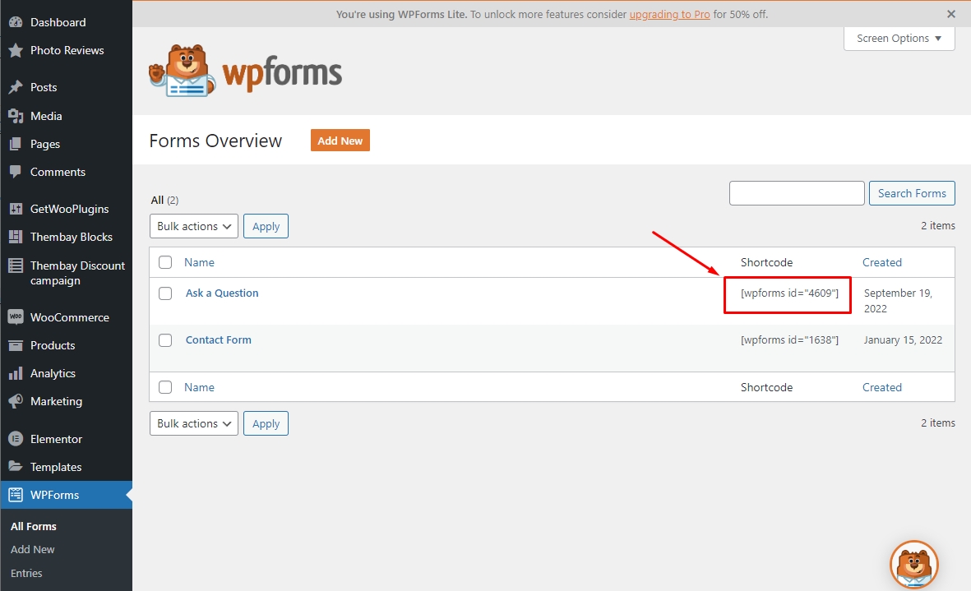Open the WPForms bear mascot help bubble

tap(913, 565)
